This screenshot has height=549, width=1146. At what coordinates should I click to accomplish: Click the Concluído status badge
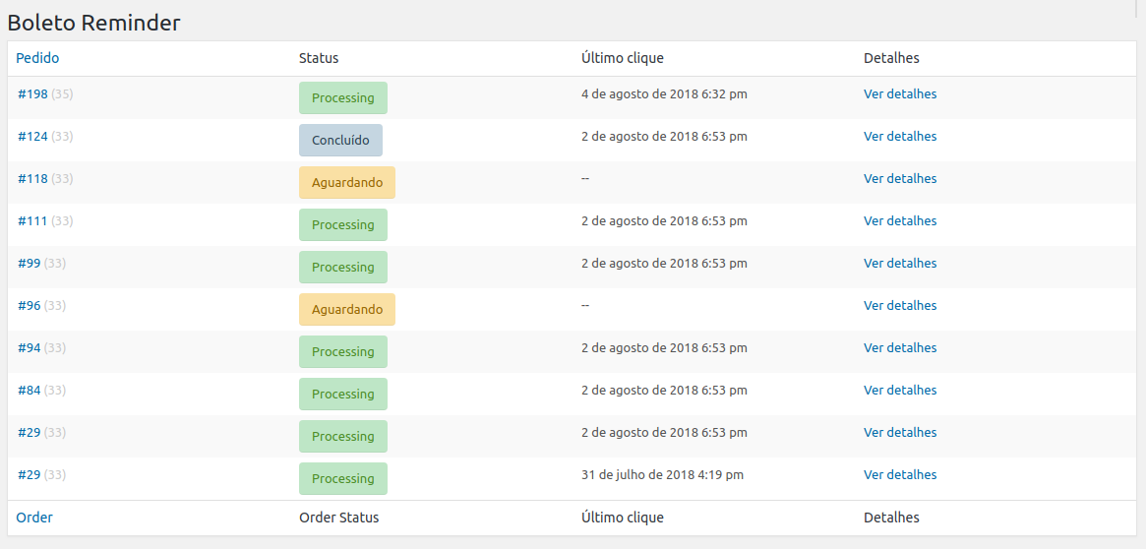340,141
